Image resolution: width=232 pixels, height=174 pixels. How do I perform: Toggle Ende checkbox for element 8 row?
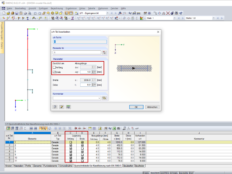pyautogui.click(x=82, y=151)
